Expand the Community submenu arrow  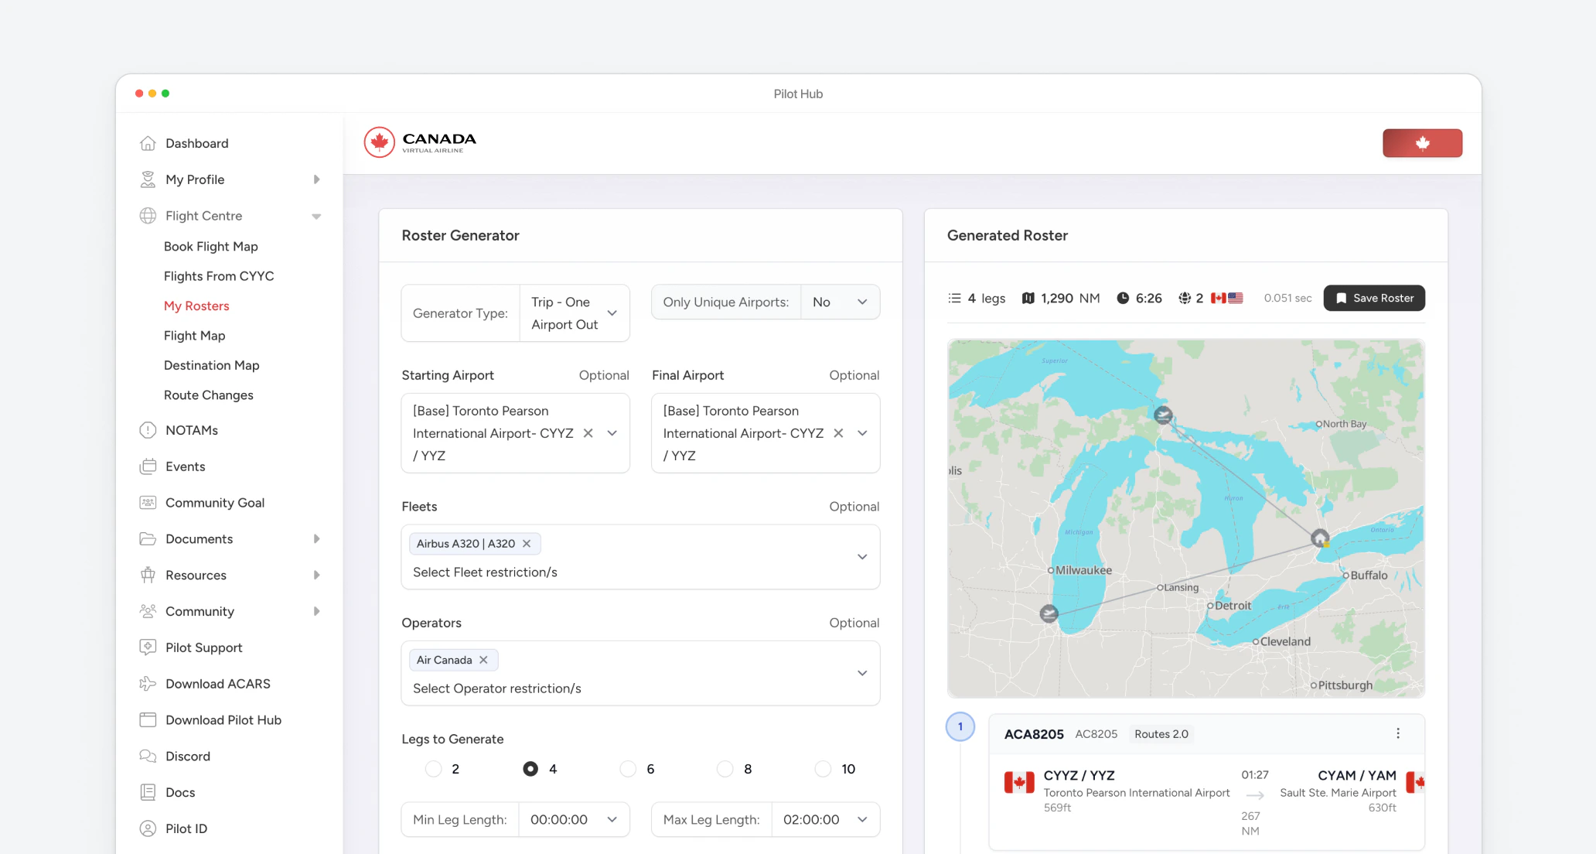pyautogui.click(x=316, y=611)
